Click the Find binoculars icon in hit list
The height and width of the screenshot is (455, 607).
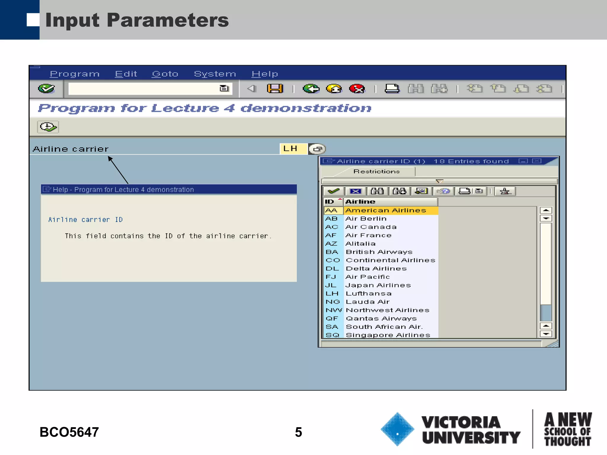point(377,191)
